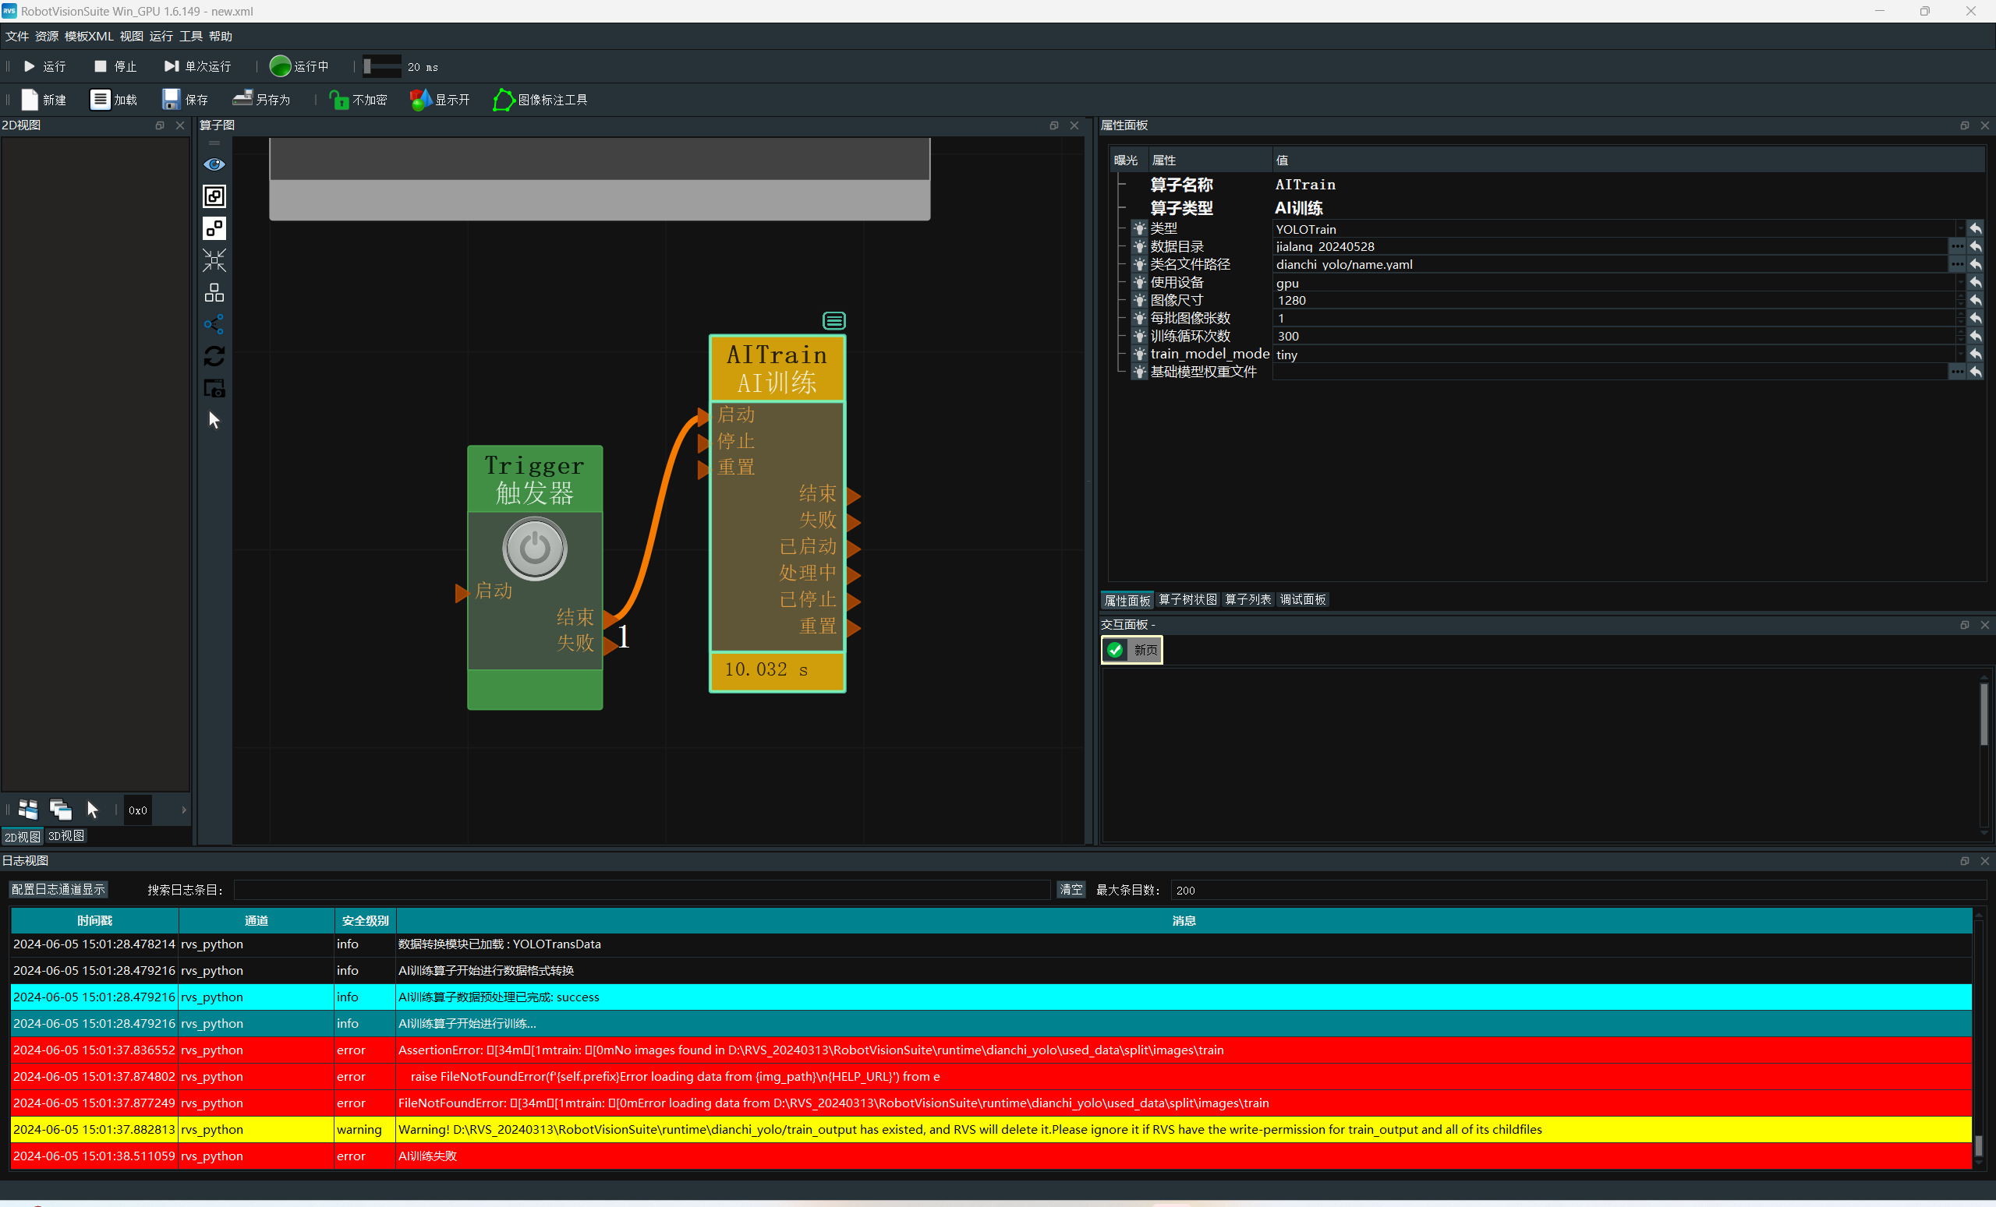This screenshot has height=1207, width=1996.
Task: Reset the train_model_mode value with undo arrow
Action: 1976,354
